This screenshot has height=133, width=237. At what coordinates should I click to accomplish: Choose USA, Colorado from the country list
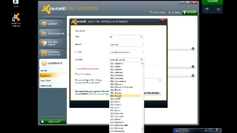point(125,78)
